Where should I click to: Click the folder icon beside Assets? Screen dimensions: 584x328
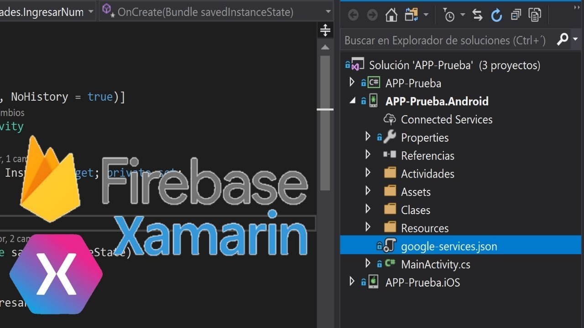pyautogui.click(x=390, y=191)
